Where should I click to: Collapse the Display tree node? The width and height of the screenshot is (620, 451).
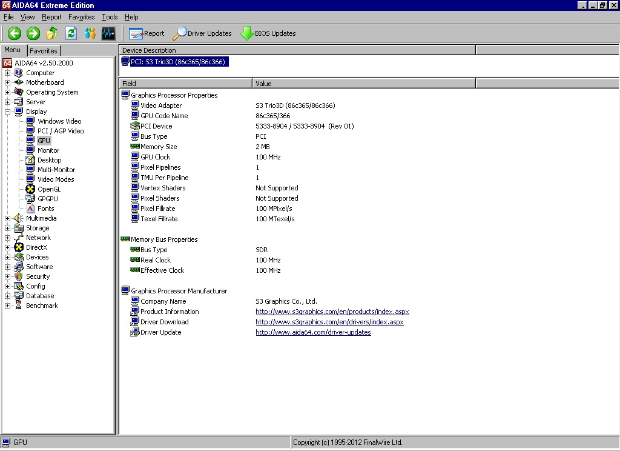coord(8,112)
